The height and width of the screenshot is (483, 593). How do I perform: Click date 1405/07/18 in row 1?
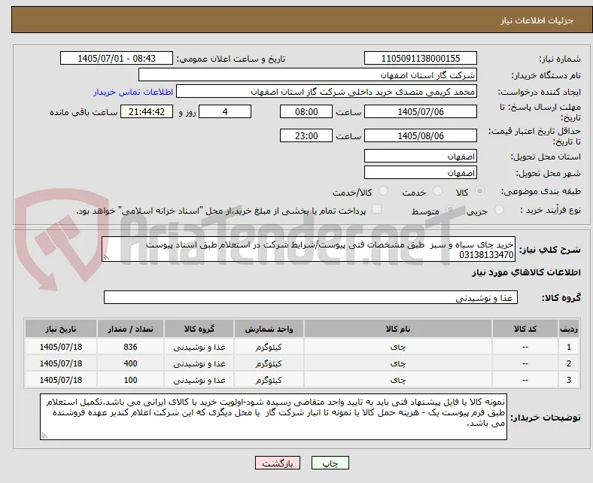pos(61,347)
